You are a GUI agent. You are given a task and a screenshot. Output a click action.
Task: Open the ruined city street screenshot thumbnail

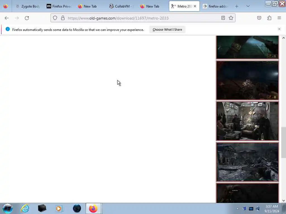[247, 162]
